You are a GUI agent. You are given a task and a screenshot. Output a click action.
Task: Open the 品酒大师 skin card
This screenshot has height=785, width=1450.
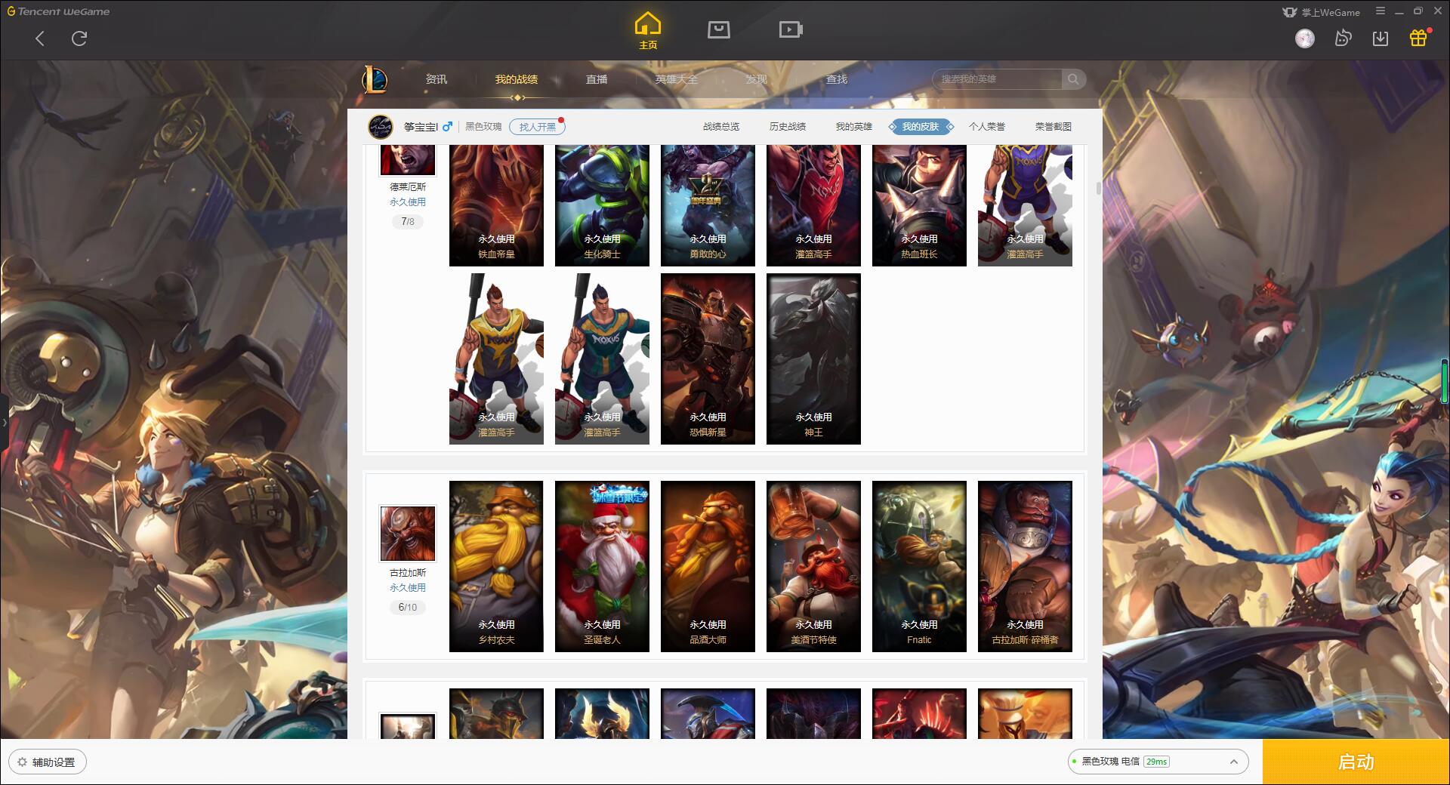tap(708, 566)
